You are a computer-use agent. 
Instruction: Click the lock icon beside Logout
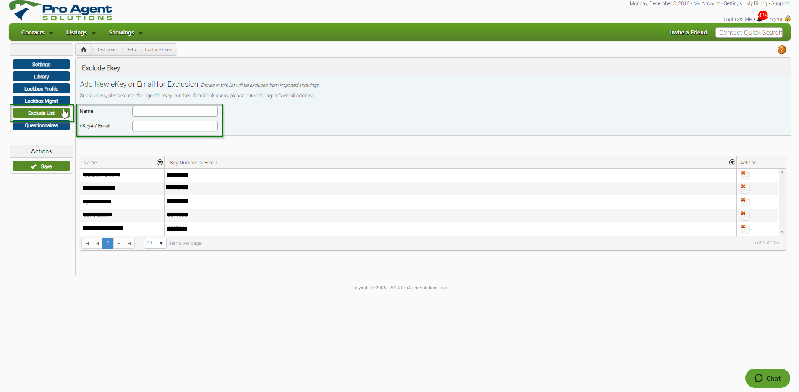pyautogui.click(x=788, y=18)
